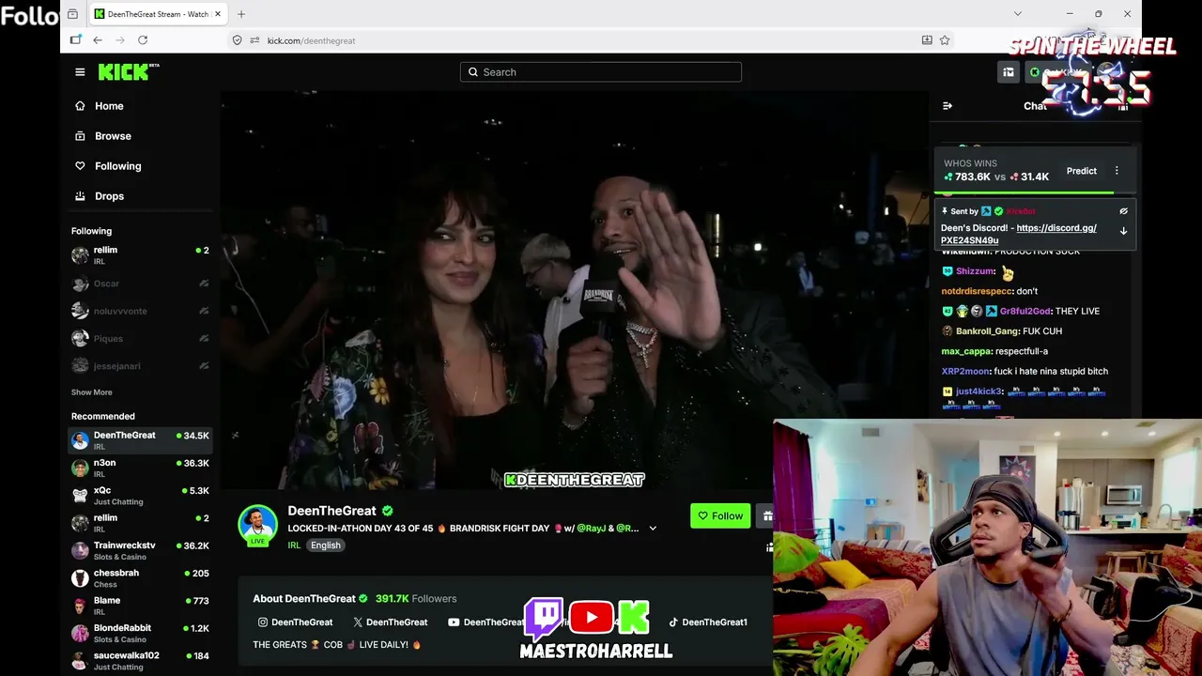Viewport: 1202px width, 676px height.
Task: Click the gift subs icon button
Action: pos(766,515)
